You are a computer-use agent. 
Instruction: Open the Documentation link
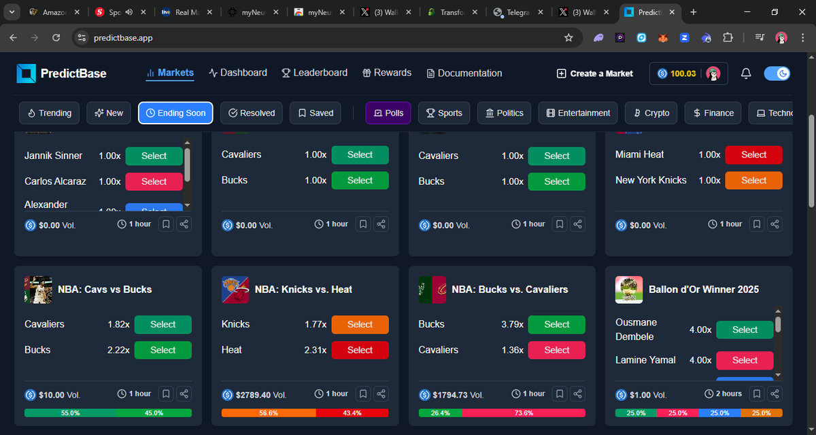pyautogui.click(x=464, y=73)
